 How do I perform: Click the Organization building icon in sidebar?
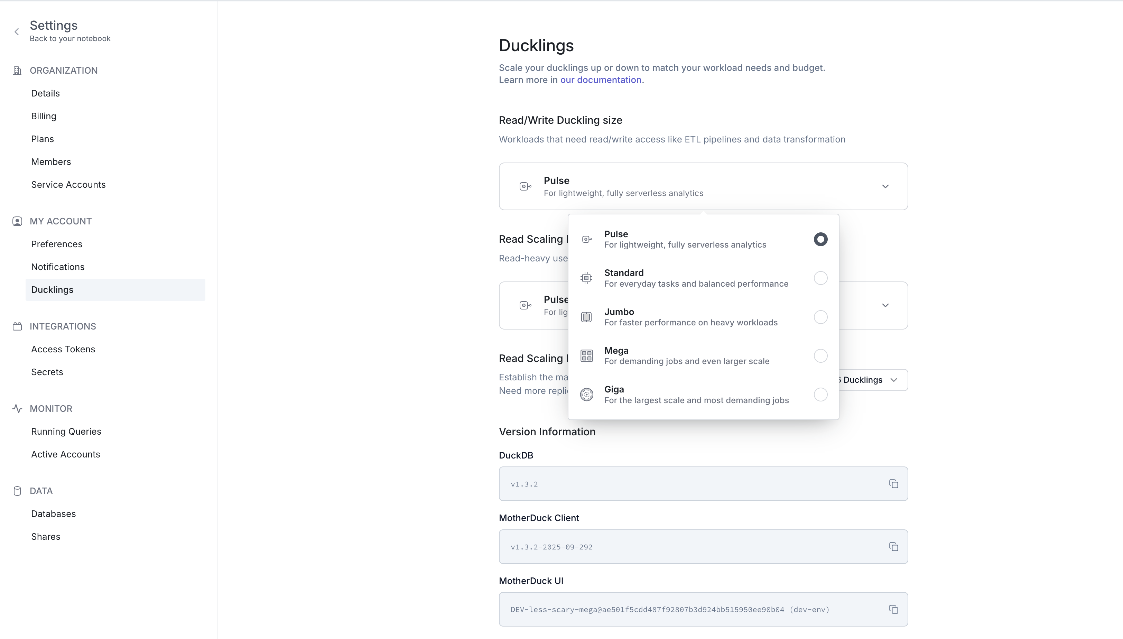click(x=17, y=70)
